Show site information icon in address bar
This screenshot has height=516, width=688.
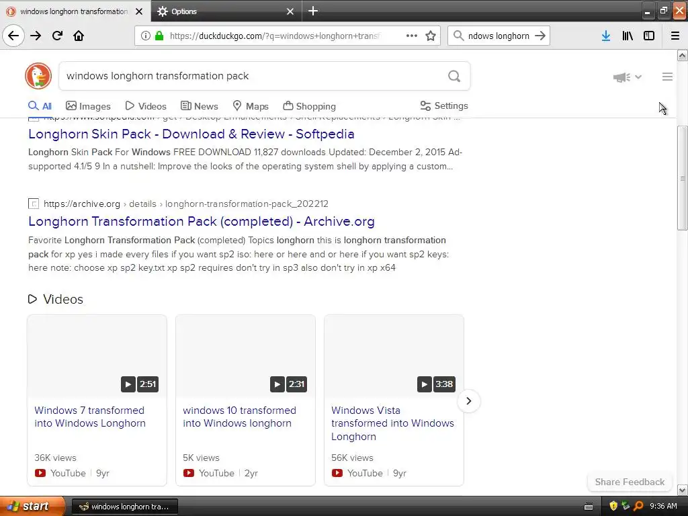(146, 36)
